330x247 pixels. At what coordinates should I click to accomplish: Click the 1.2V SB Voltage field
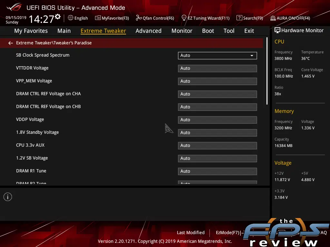point(218,158)
